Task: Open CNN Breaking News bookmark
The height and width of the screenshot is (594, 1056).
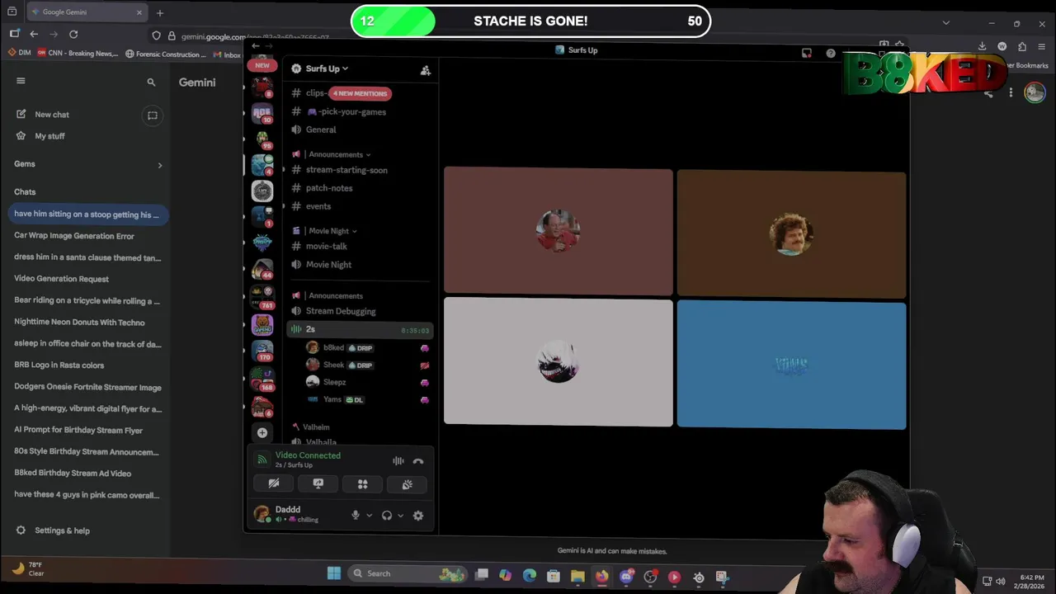Action: coord(78,54)
